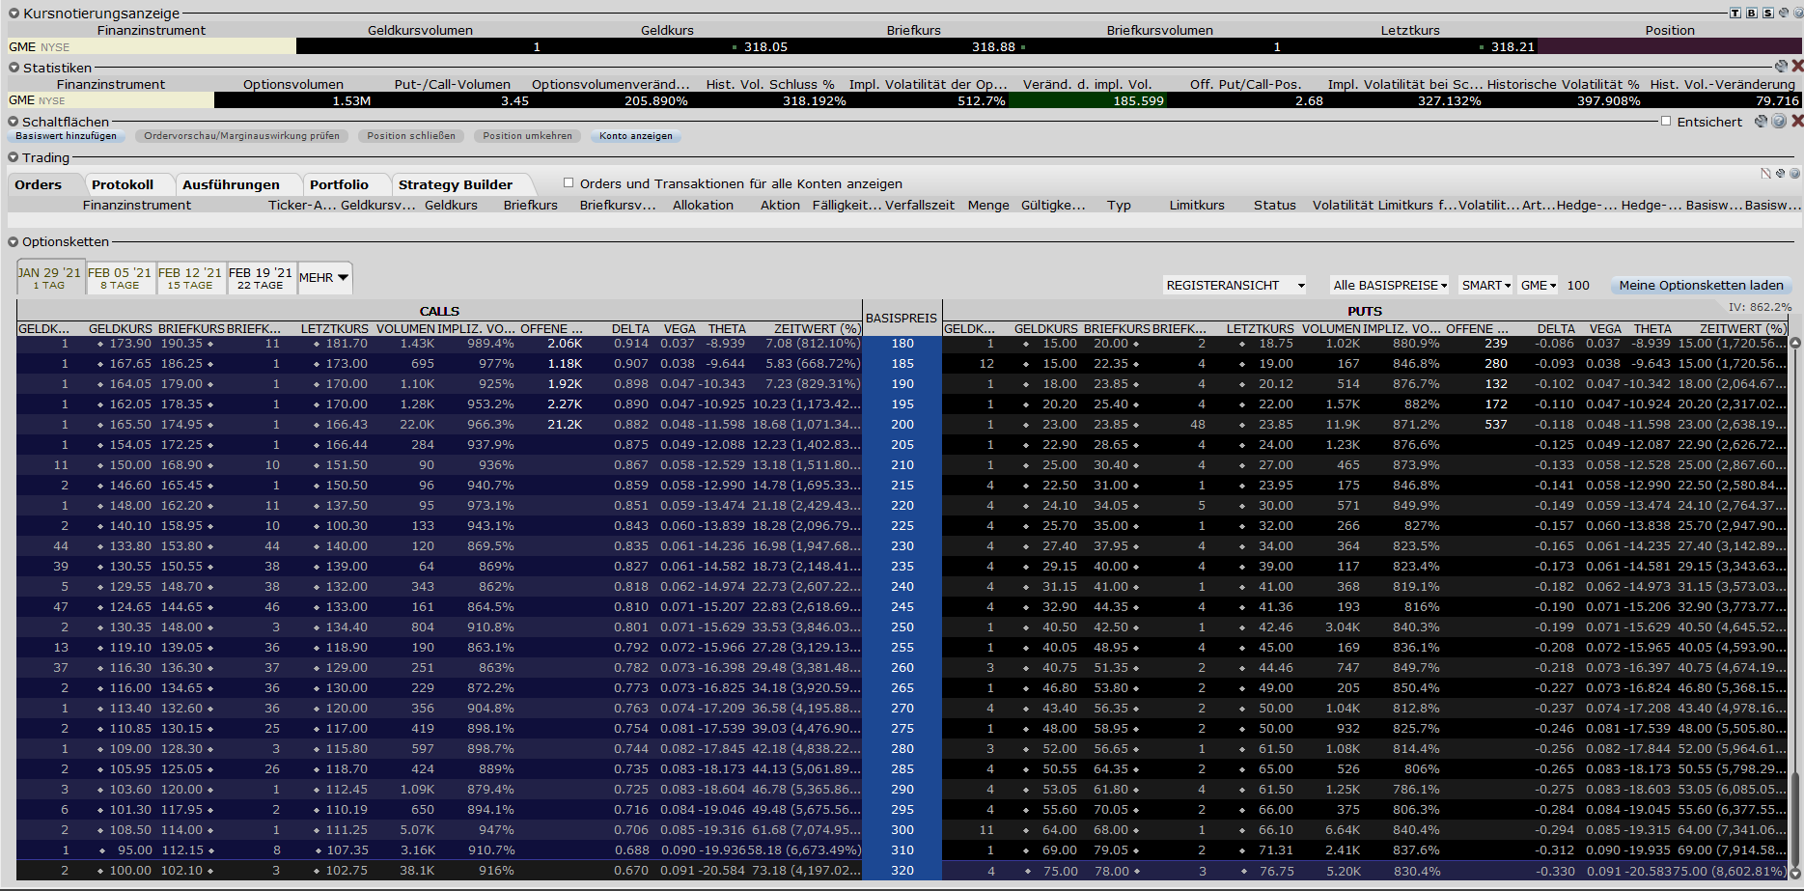Click the CALLS section header
Screen dimensions: 1804x891
click(x=439, y=311)
